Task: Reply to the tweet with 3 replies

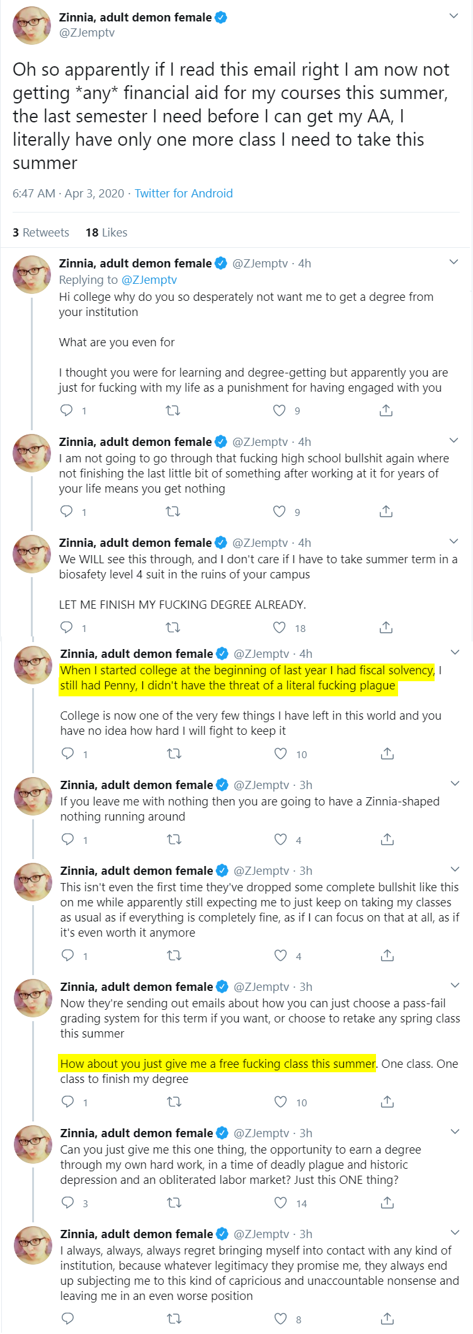Action: (67, 1203)
